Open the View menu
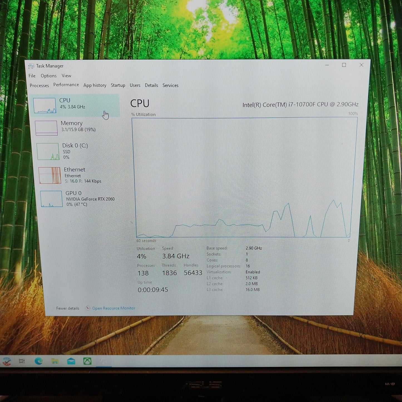Viewport: 402px width, 402px height. click(66, 76)
